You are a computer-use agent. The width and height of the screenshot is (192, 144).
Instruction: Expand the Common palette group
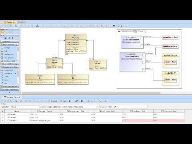[10, 42]
